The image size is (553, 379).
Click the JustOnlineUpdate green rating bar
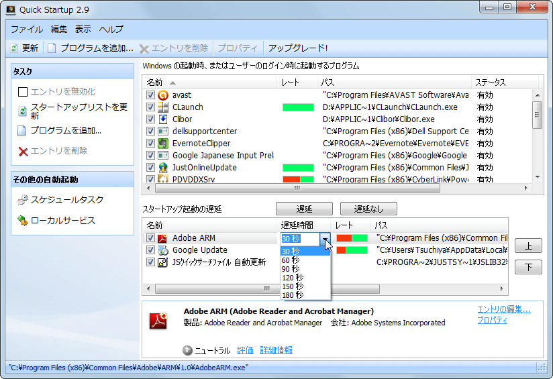coord(298,168)
